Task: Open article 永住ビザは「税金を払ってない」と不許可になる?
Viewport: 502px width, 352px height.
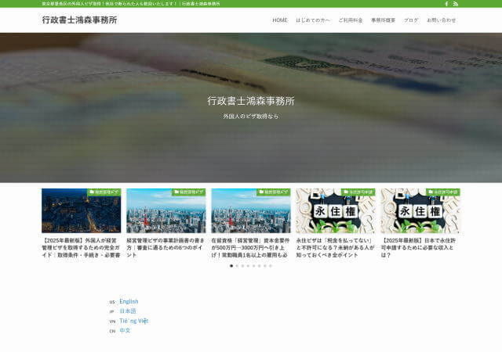Action: click(335, 247)
